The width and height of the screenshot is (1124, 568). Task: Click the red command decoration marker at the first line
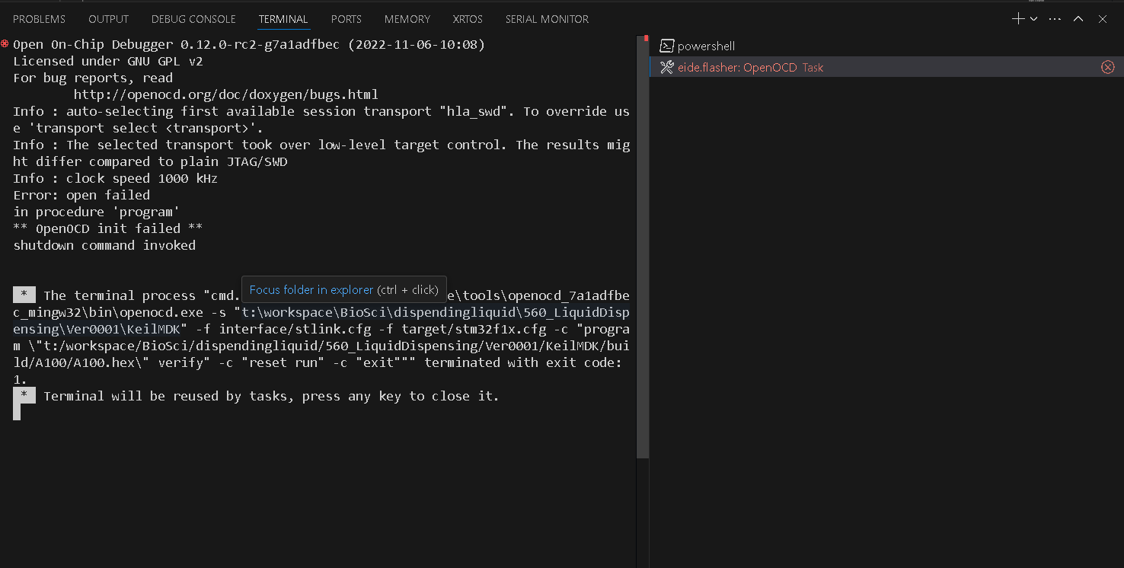tap(5, 43)
